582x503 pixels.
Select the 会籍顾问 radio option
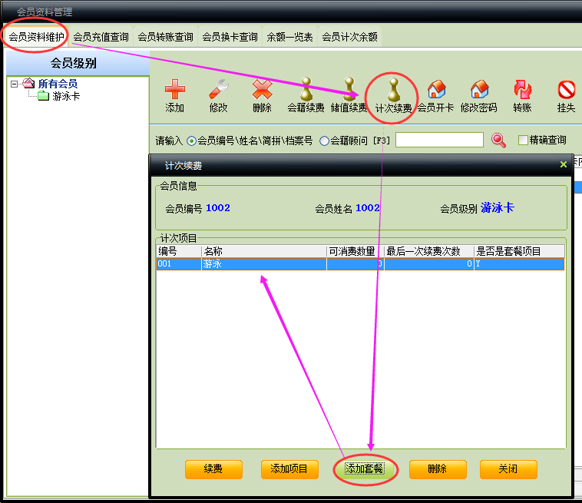[324, 141]
